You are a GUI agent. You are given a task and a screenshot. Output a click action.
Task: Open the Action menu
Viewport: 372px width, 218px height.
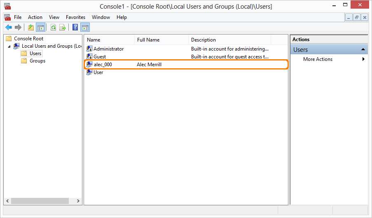point(35,17)
